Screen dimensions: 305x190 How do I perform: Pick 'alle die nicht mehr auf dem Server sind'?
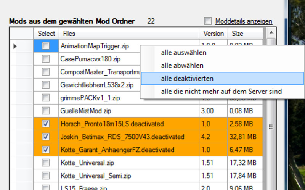(221, 92)
